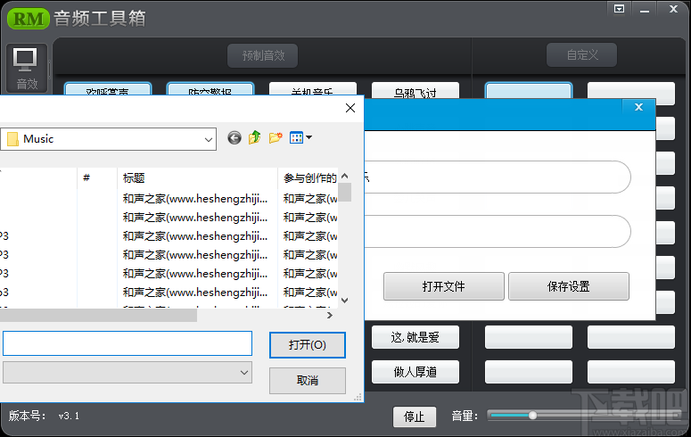Click the empty custom slot beside 做人厚道
Viewport: 691px width, 437px height.
(x=529, y=372)
